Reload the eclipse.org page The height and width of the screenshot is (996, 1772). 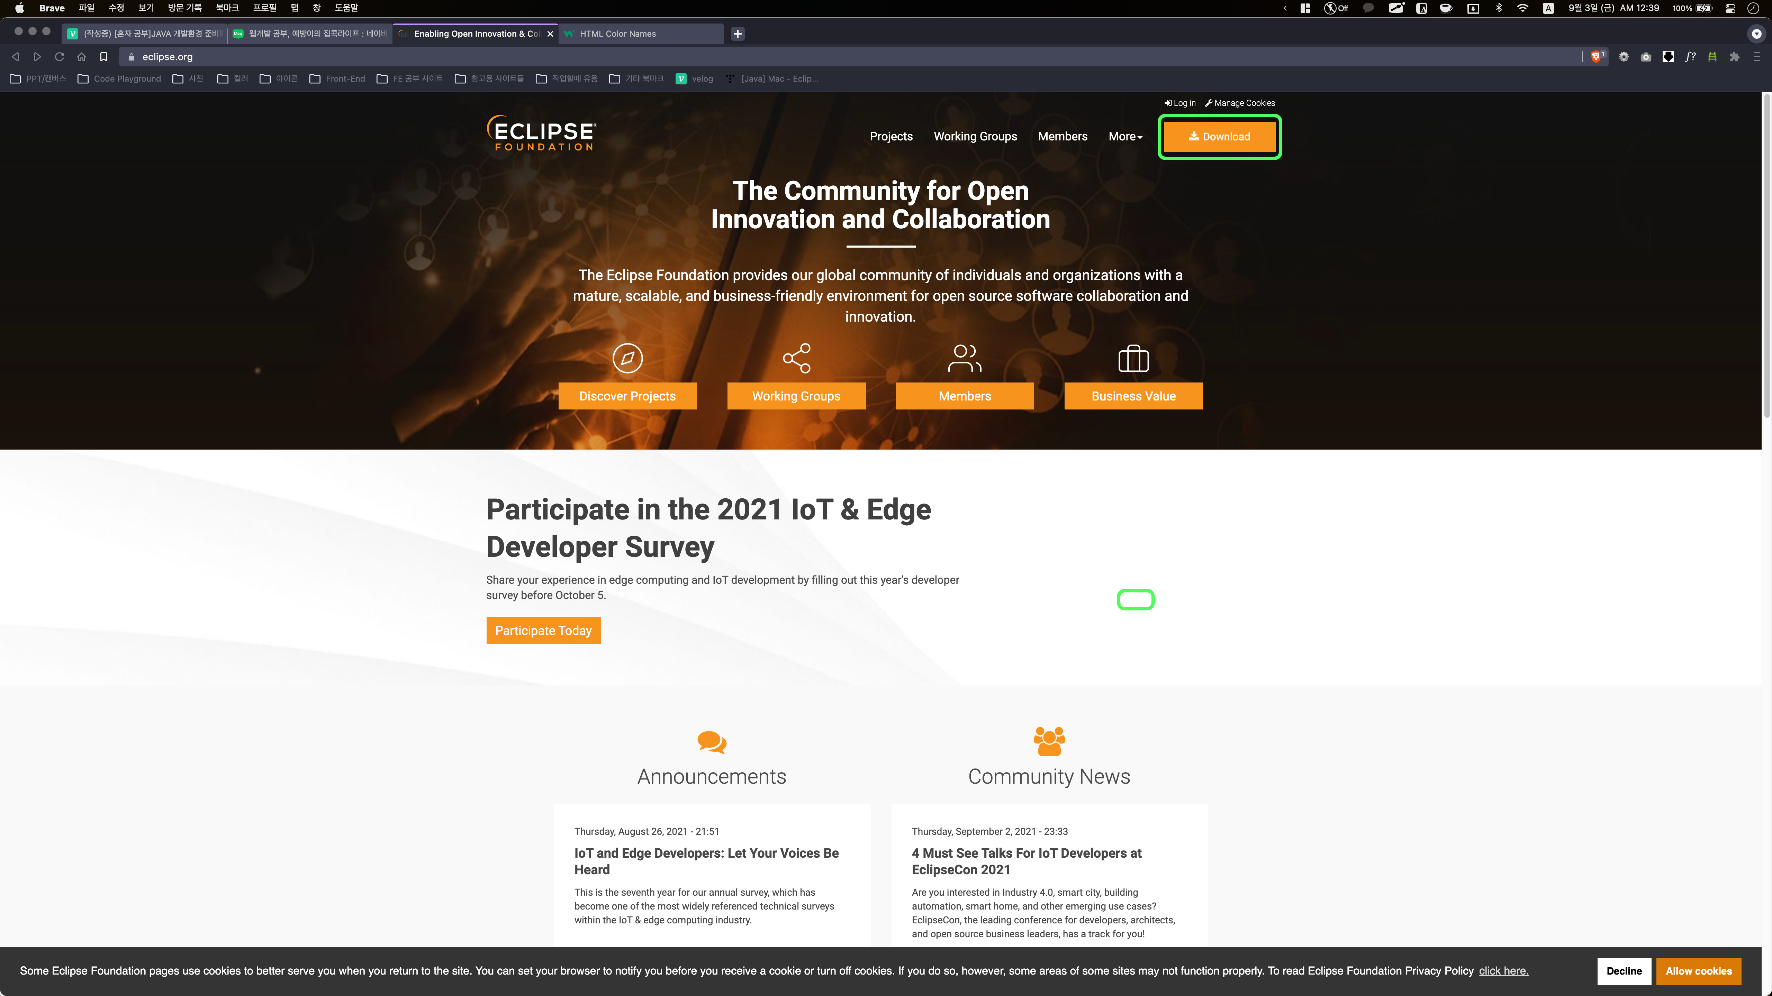click(x=59, y=57)
